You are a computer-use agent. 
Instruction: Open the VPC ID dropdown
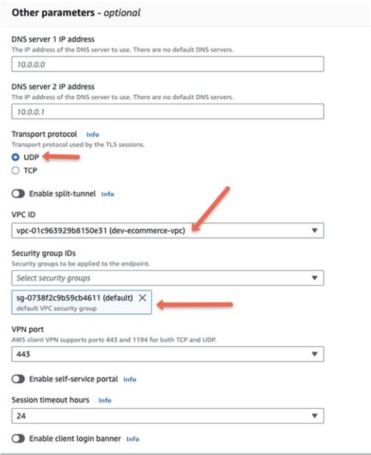pyautogui.click(x=167, y=230)
